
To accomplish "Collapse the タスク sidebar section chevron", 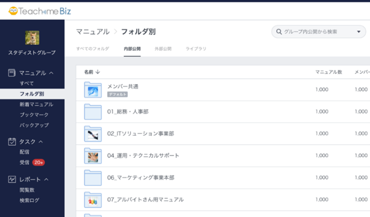I will click(x=40, y=141).
